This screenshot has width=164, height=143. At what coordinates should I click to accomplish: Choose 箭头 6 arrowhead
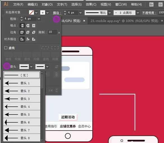pos(22,122)
